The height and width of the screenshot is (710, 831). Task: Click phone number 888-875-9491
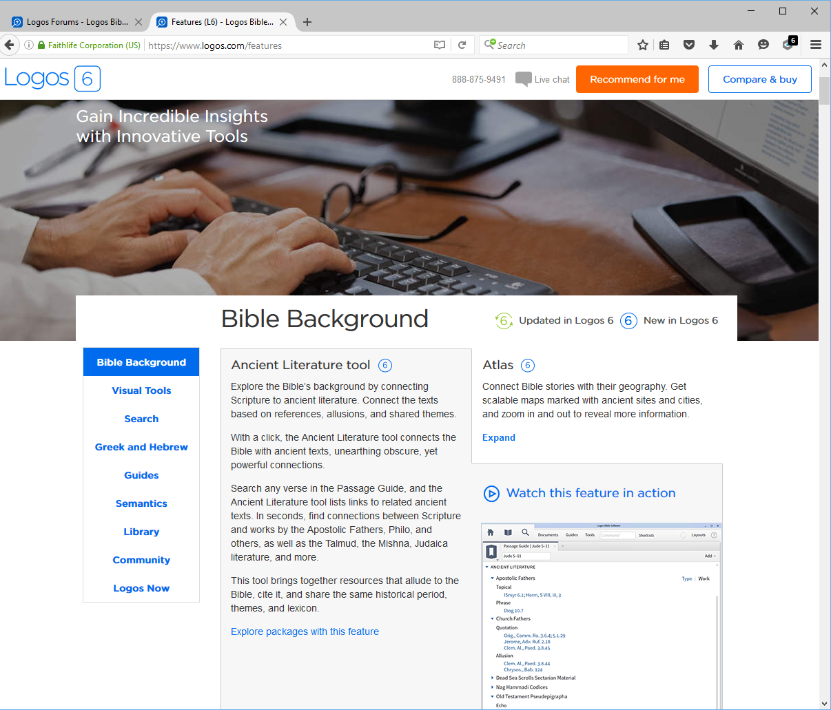[479, 80]
